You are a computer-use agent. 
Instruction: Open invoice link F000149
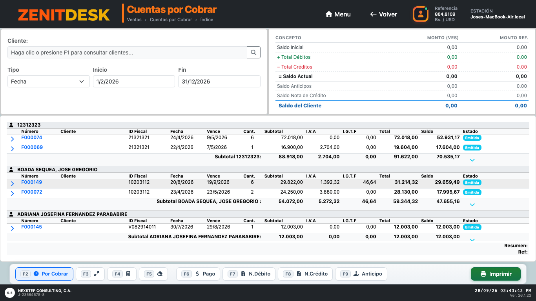click(x=31, y=182)
